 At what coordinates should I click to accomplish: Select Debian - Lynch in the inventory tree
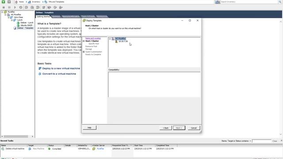[x=27, y=23]
